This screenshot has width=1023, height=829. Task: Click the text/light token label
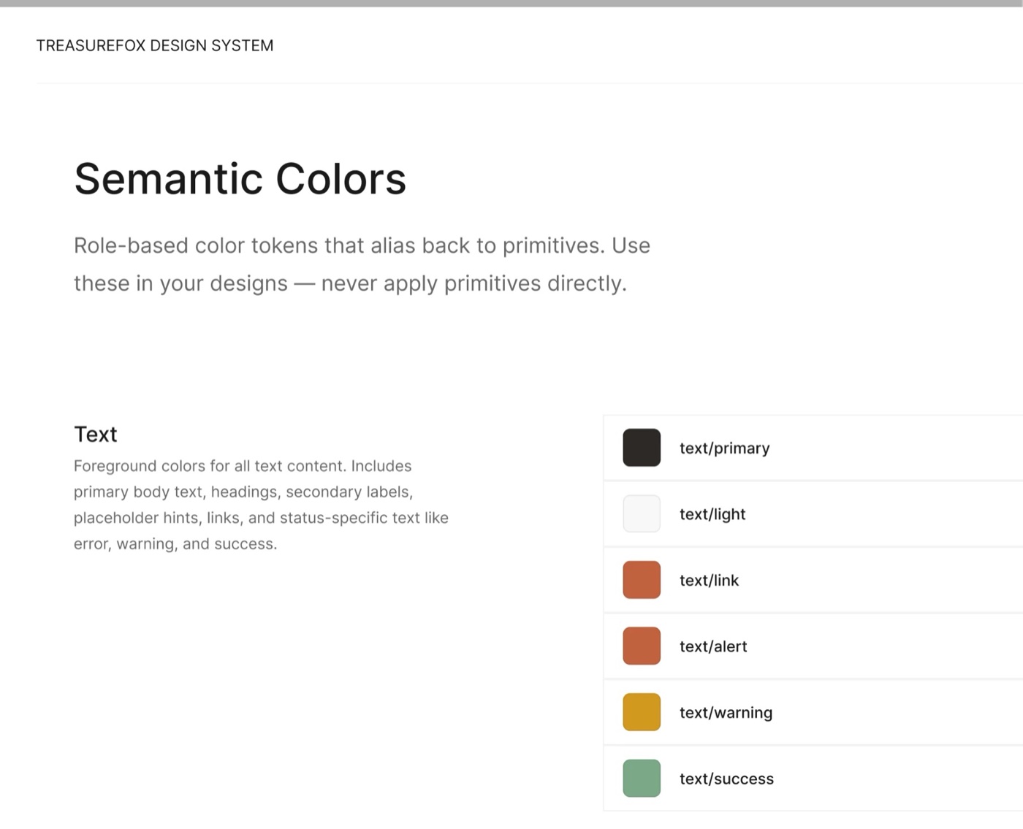point(712,514)
